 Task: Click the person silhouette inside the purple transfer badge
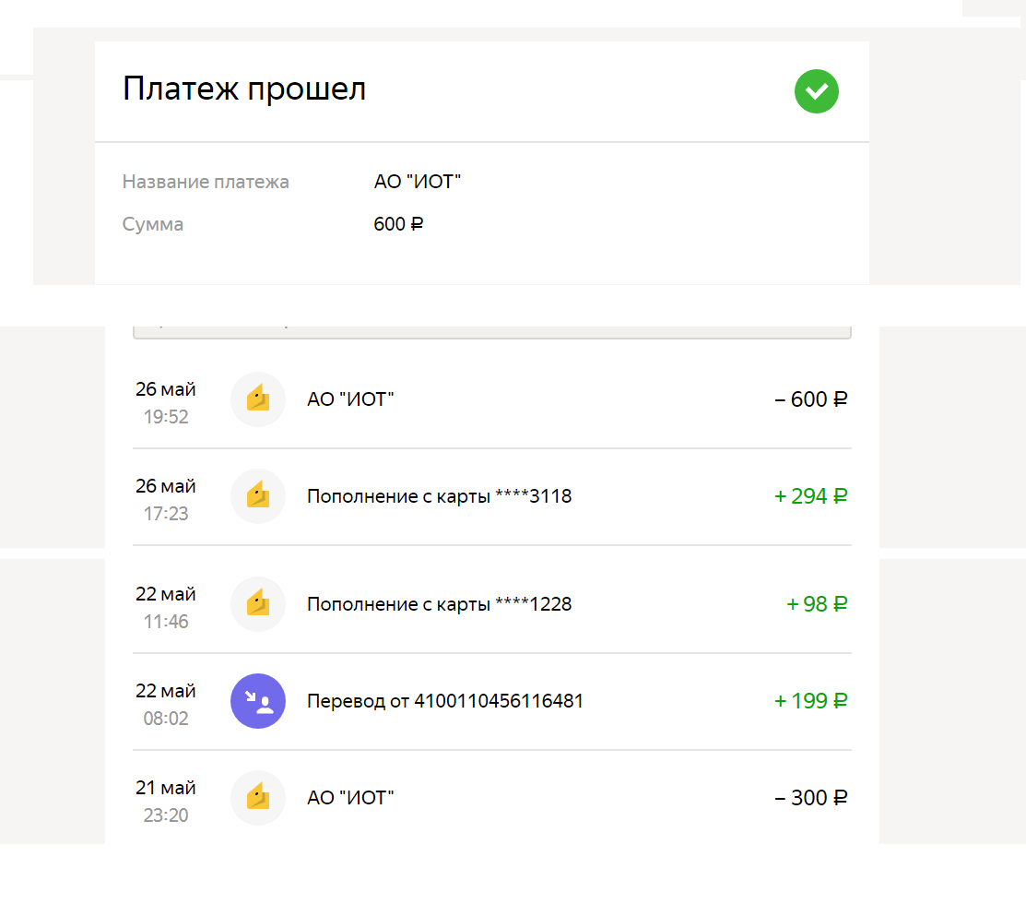[257, 701]
